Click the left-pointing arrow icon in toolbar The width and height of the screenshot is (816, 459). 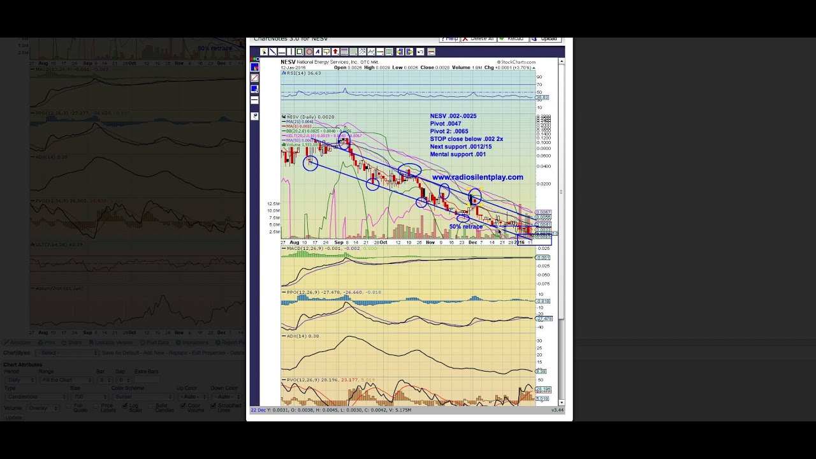pyautogui.click(x=400, y=52)
